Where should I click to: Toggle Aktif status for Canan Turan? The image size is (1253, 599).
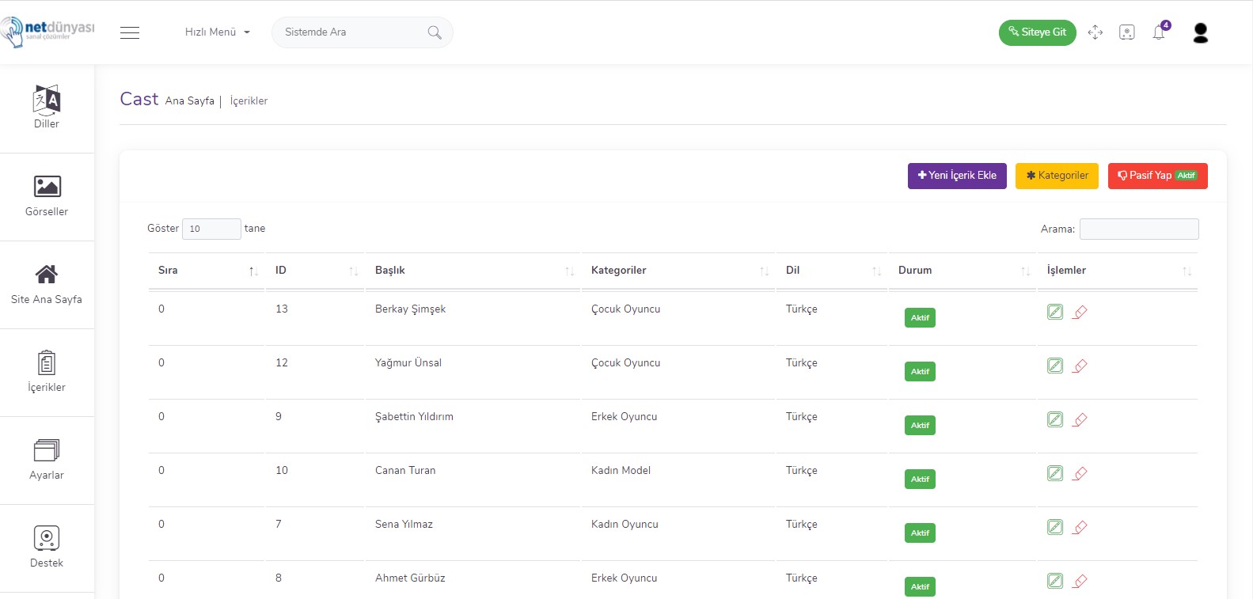(920, 479)
